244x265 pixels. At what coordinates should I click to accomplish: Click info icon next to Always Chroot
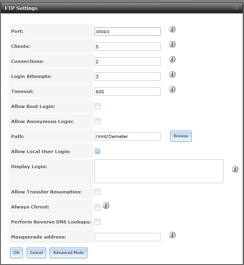(x=106, y=206)
